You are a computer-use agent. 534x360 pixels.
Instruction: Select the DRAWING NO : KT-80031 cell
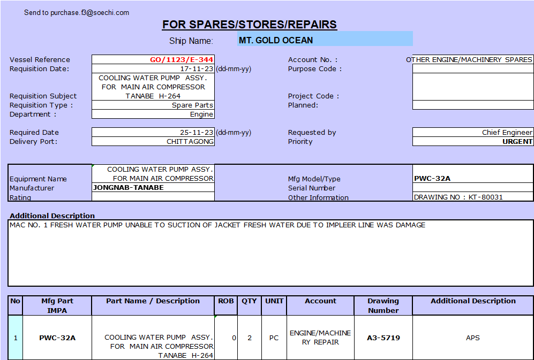[472, 197]
